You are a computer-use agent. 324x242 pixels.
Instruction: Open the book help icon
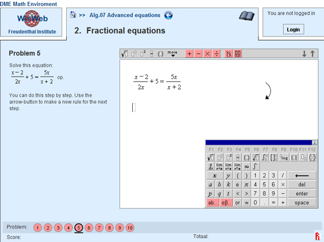(247, 16)
